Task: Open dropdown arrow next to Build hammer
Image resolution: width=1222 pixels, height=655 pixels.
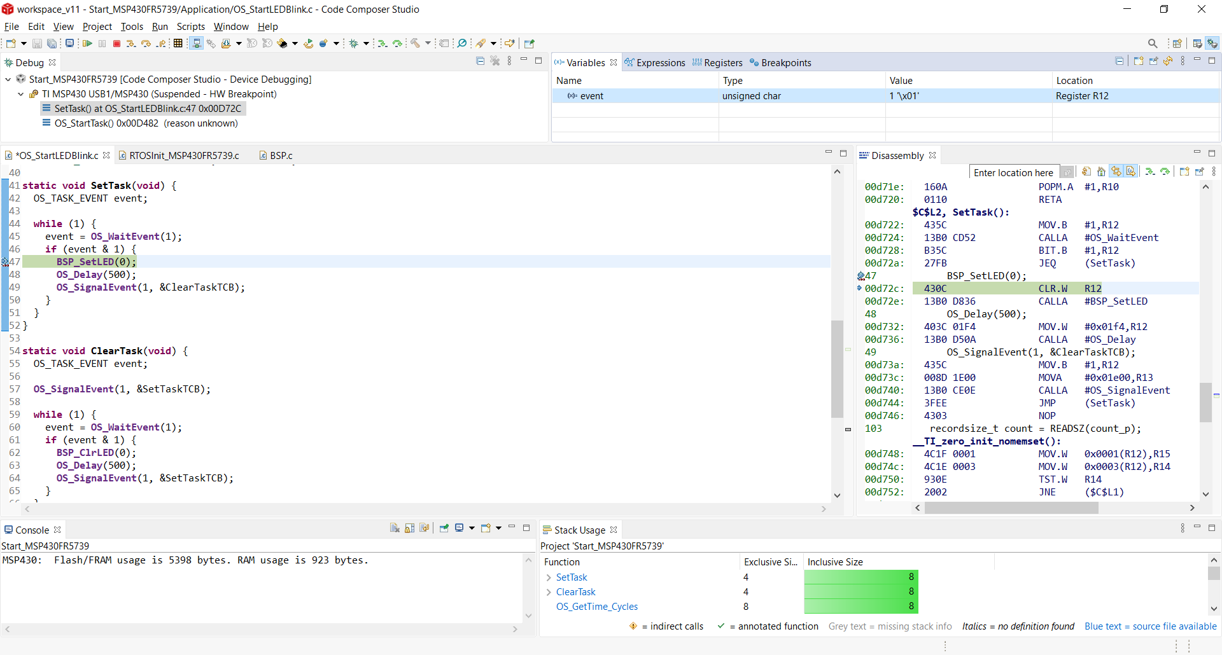Action: click(x=428, y=43)
